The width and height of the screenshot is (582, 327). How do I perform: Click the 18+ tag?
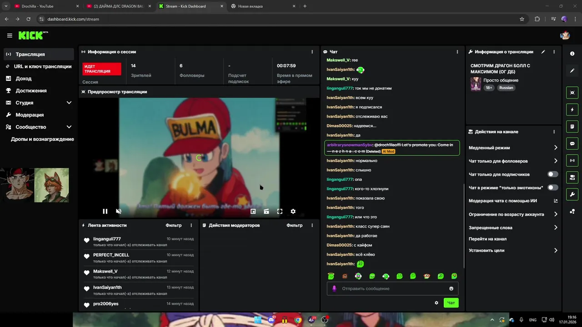pos(489,88)
